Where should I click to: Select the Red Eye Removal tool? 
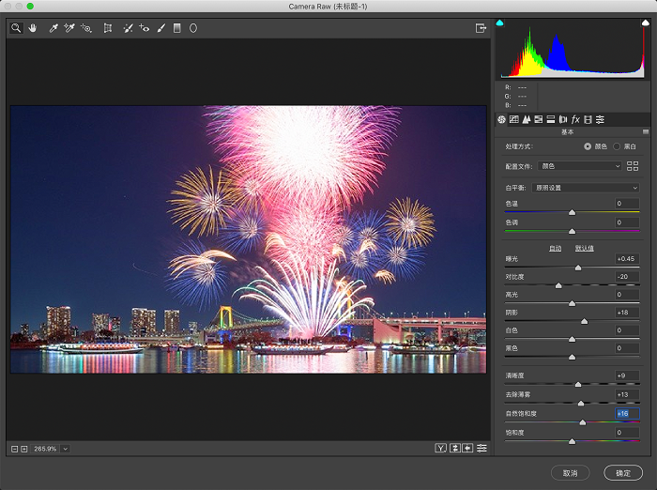pos(144,28)
